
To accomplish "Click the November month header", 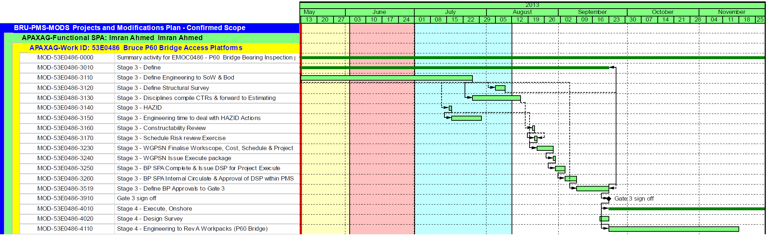I will coord(731,12).
